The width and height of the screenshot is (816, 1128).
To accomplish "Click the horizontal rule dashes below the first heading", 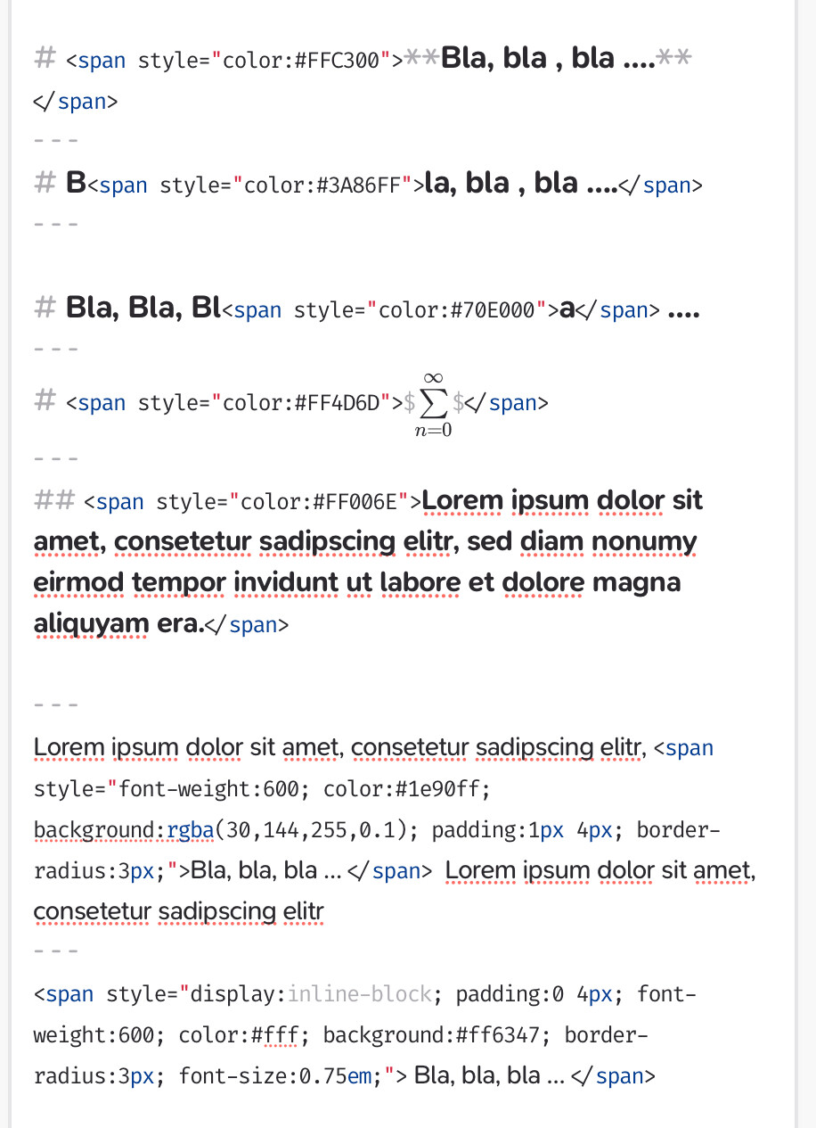I will point(55,141).
